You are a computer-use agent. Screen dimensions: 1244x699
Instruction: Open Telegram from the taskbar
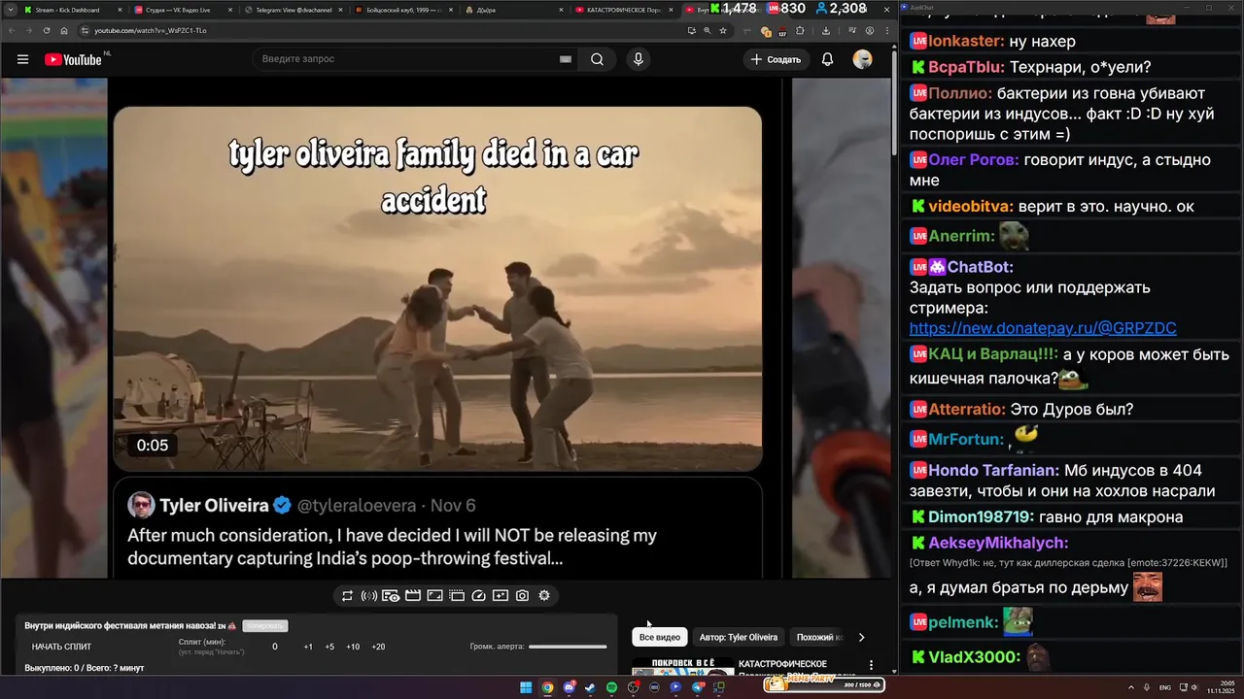697,687
